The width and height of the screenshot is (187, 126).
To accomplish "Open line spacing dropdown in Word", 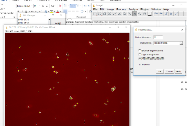I will coord(84,12).
